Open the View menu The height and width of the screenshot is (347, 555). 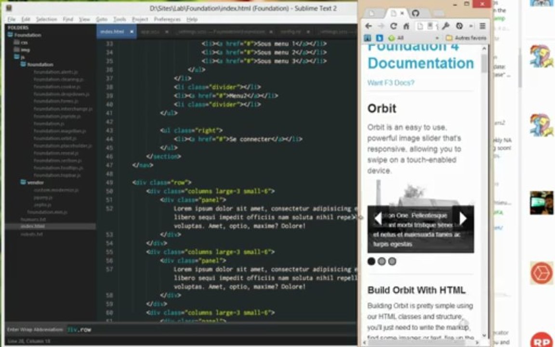click(x=84, y=19)
